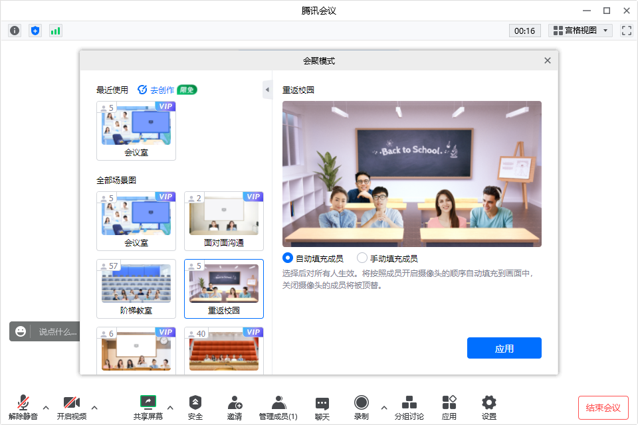Viewport: 638px width, 425px height.
Task: Open 邀请 invite participants
Action: tap(235, 408)
